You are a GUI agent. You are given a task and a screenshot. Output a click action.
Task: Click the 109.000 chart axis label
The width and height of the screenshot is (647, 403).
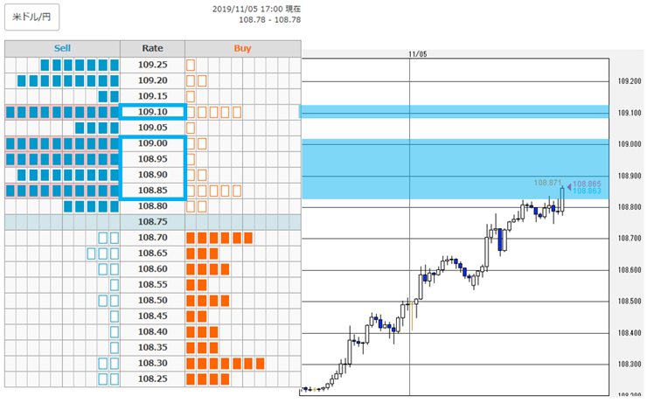coord(630,144)
